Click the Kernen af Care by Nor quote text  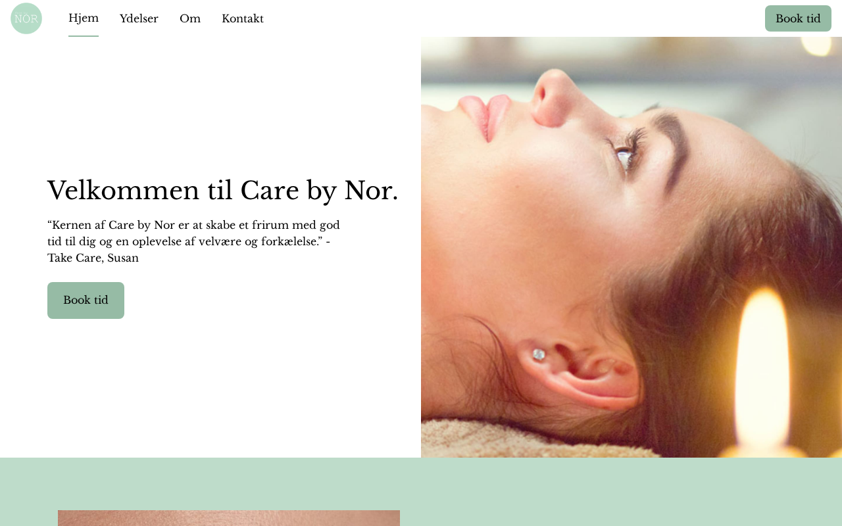(193, 241)
